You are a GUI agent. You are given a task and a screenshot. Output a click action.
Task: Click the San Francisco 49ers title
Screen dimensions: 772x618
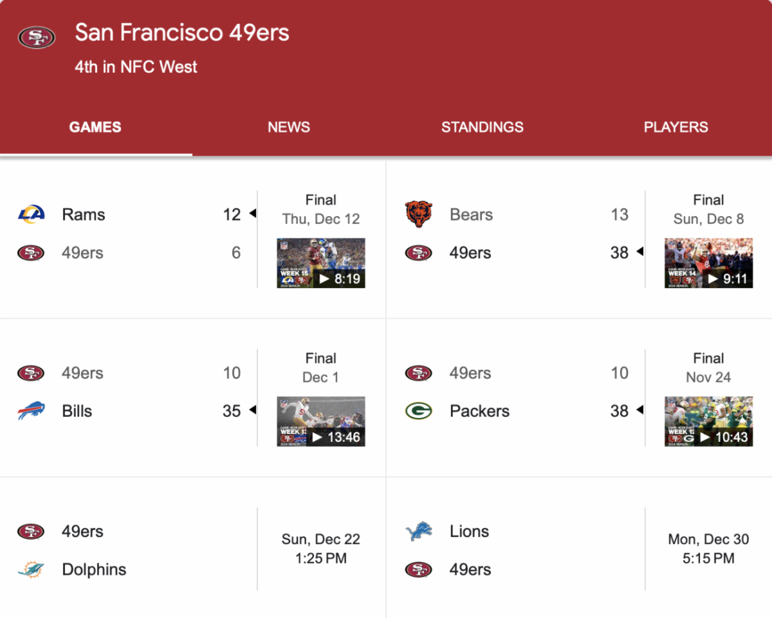pos(182,33)
